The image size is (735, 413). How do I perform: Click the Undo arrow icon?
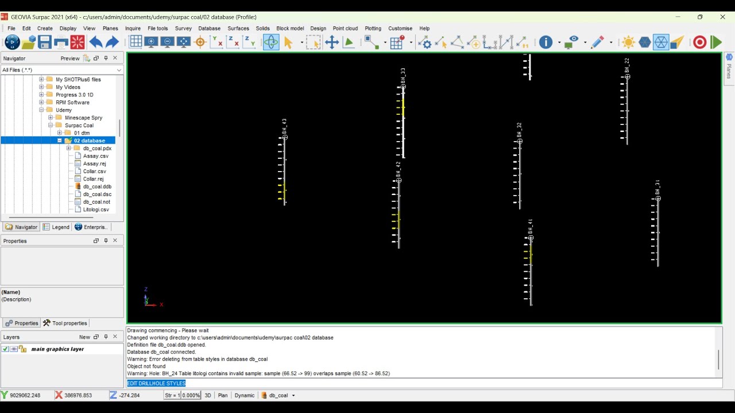click(x=95, y=42)
